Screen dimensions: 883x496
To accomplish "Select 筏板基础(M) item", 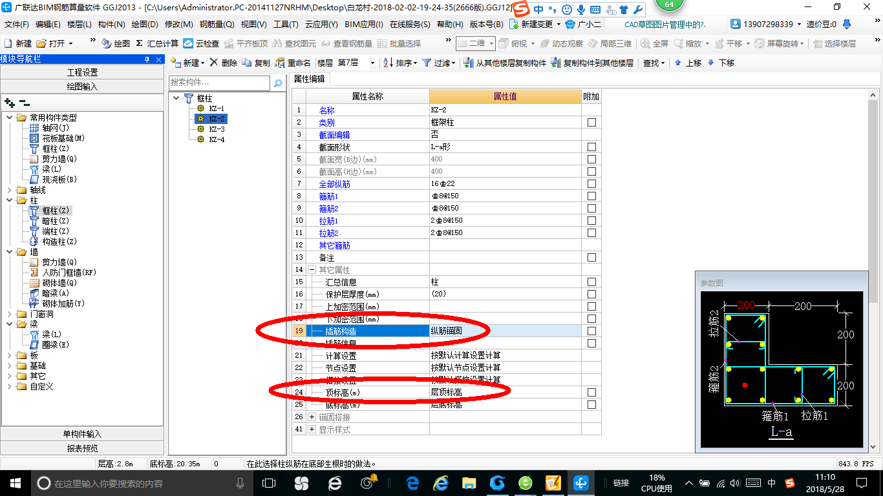I will pyautogui.click(x=57, y=138).
